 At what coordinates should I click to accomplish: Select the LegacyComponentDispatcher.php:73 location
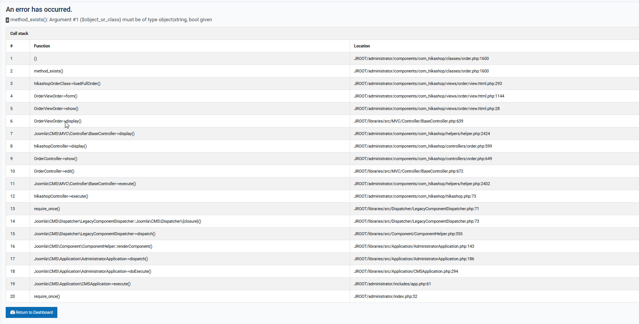417,221
